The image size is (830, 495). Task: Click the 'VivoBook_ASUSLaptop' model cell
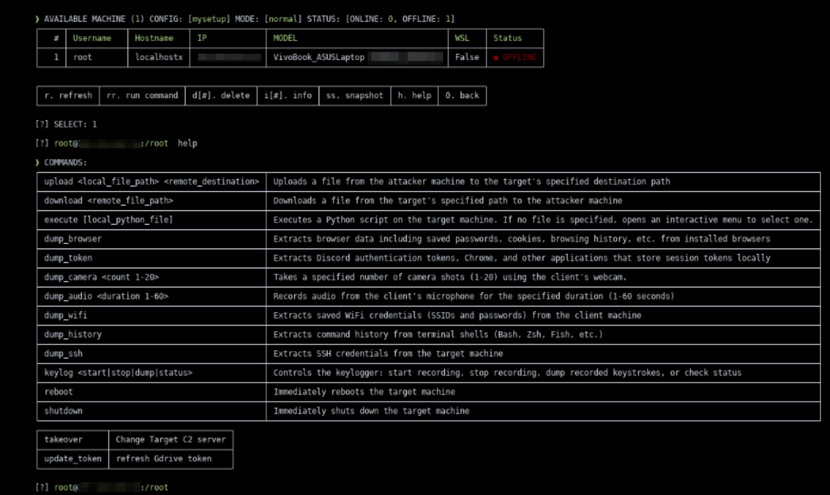click(x=356, y=57)
